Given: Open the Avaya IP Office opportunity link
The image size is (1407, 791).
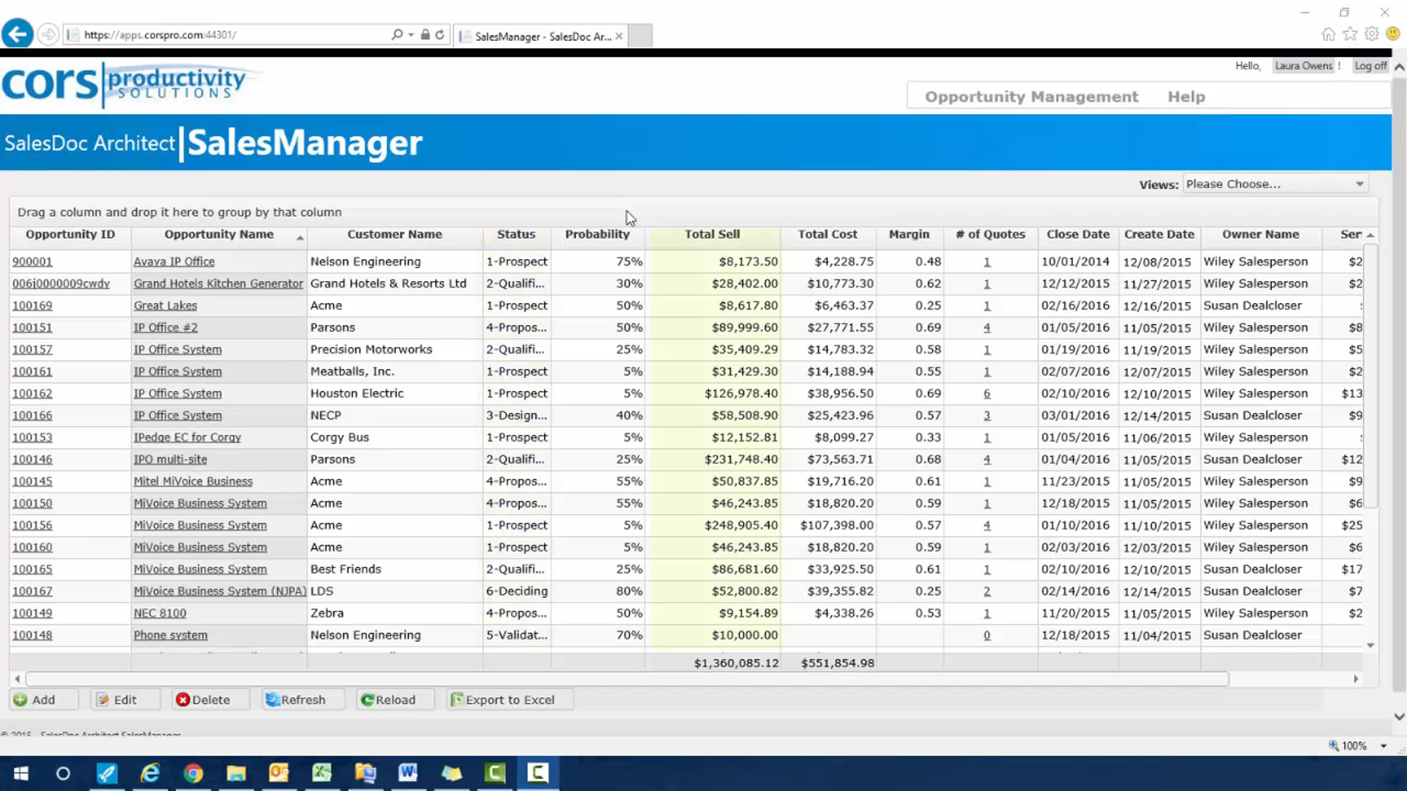Looking at the screenshot, I should pyautogui.click(x=174, y=262).
